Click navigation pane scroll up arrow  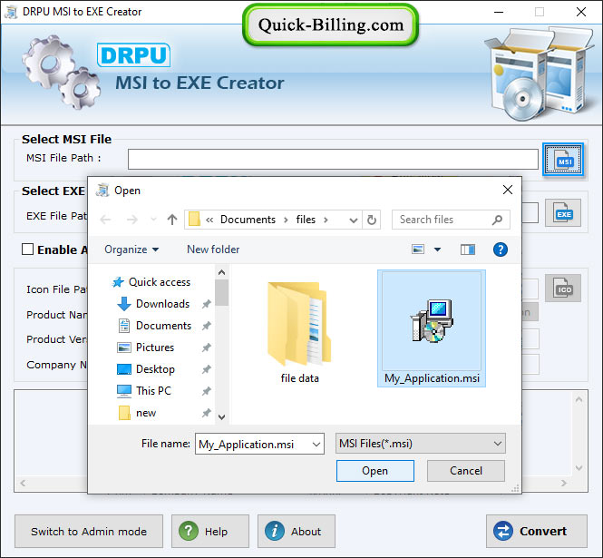[221, 272]
